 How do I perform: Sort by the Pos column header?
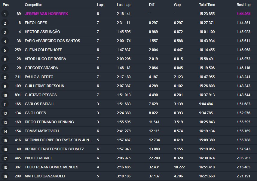(6, 5)
